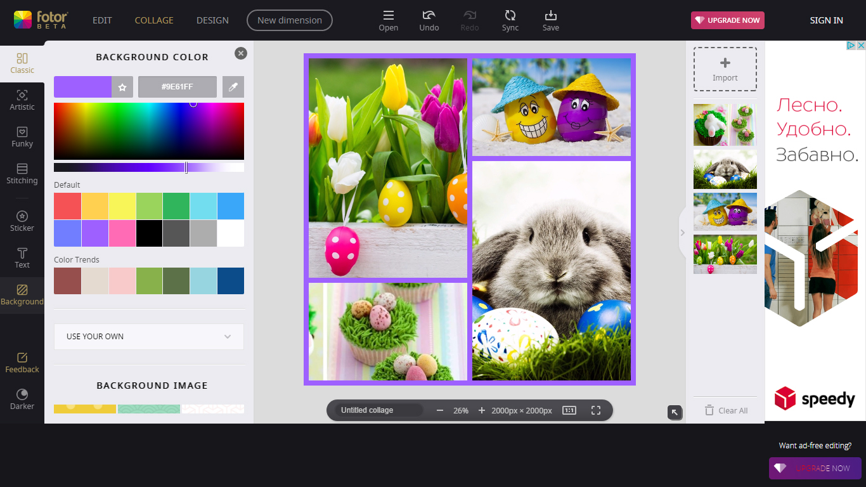Enter fullscreen with the expand icon
This screenshot has width=866, height=487.
point(595,410)
